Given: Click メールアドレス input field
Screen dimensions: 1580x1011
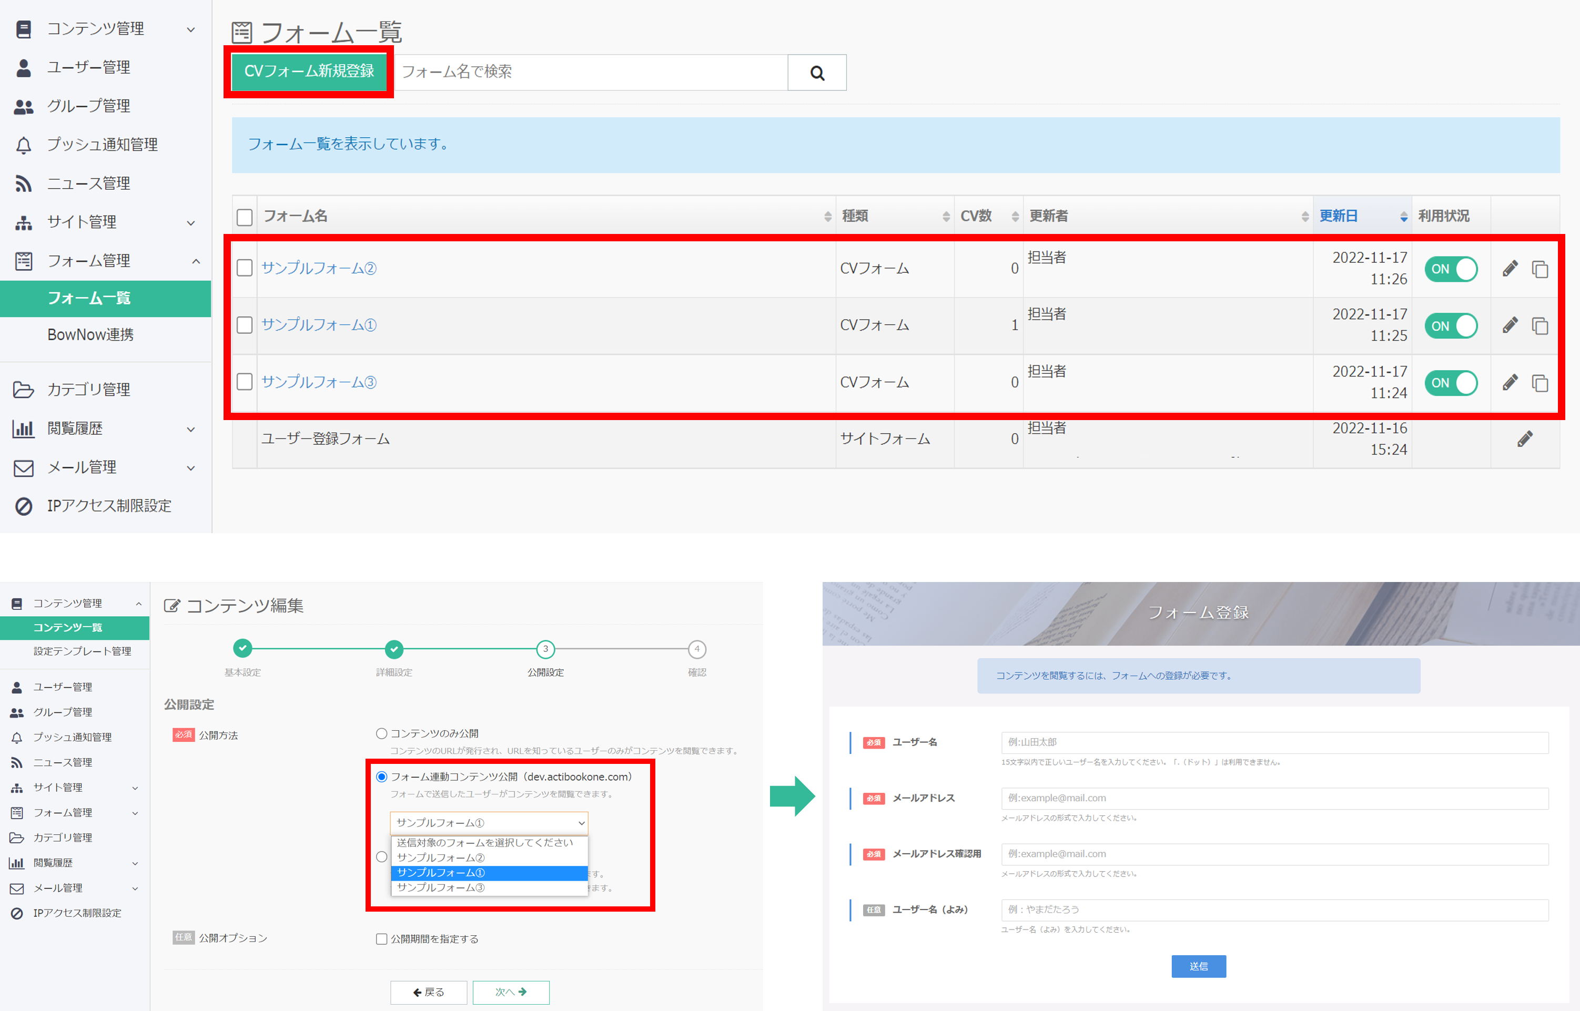Looking at the screenshot, I should coord(1274,798).
